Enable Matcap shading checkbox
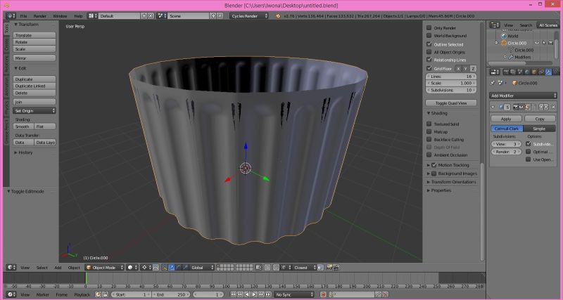 tap(429, 131)
